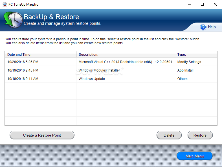
Task: Minimize the PC TuneUp Maestro window
Action: pyautogui.click(x=190, y=5)
